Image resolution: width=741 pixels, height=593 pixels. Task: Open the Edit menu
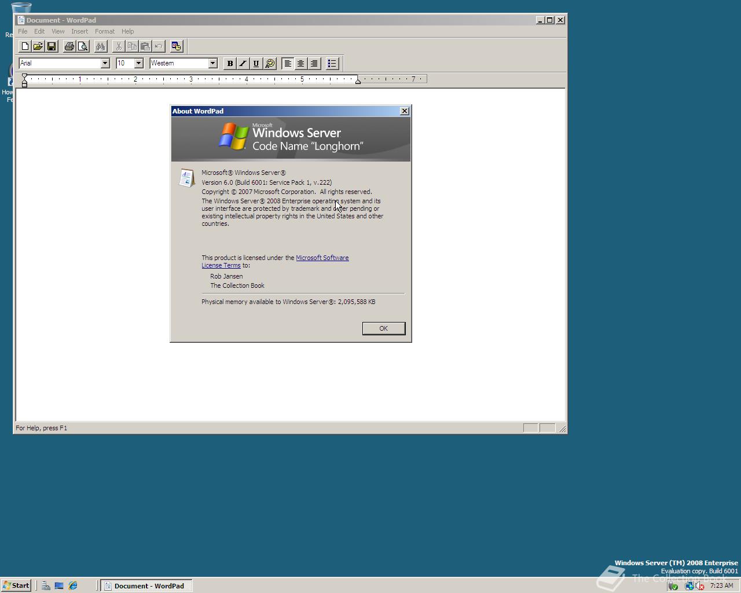pos(39,31)
